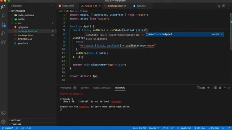
Task: Open the DEBUG CONSOLE tab
Action: pos(102,88)
